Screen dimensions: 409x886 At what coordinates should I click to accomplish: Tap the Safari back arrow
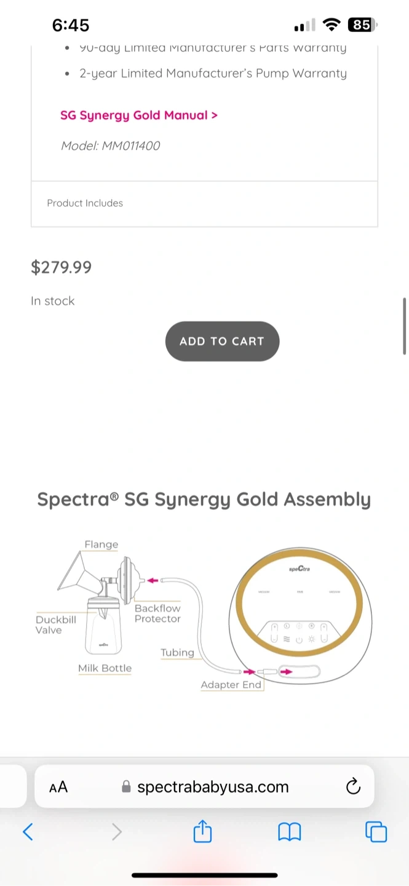tap(28, 832)
